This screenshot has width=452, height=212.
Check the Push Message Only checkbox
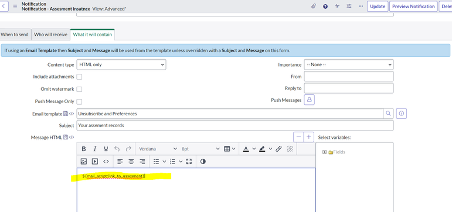(x=79, y=102)
